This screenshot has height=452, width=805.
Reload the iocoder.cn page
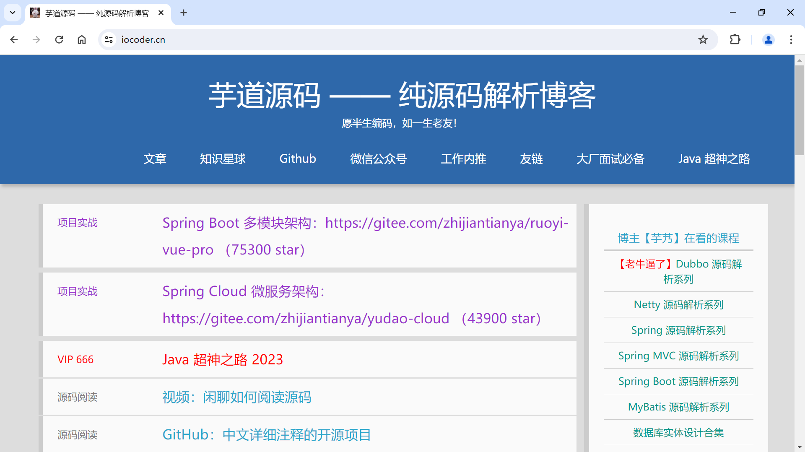pos(59,39)
